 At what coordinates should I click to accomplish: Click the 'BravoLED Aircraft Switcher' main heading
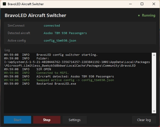tap(35, 15)
